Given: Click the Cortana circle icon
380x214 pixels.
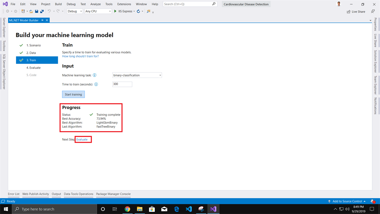Looking at the screenshot, I should 103,209.
